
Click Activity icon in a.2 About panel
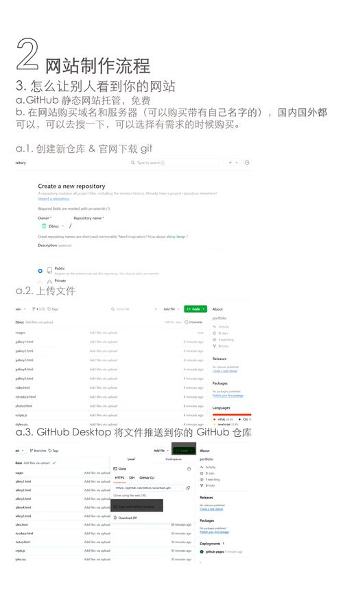tap(214, 327)
